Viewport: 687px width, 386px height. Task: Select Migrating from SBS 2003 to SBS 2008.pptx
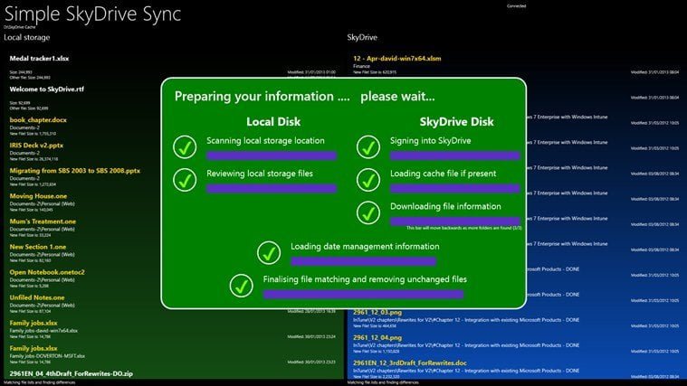(x=75, y=170)
